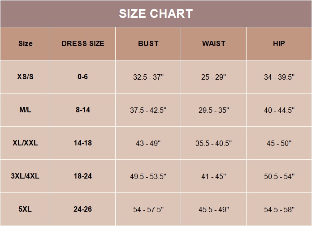Image resolution: width=312 pixels, height=226 pixels.
Task: Select waist measurement 29.5 - 35"
Action: click(x=213, y=111)
